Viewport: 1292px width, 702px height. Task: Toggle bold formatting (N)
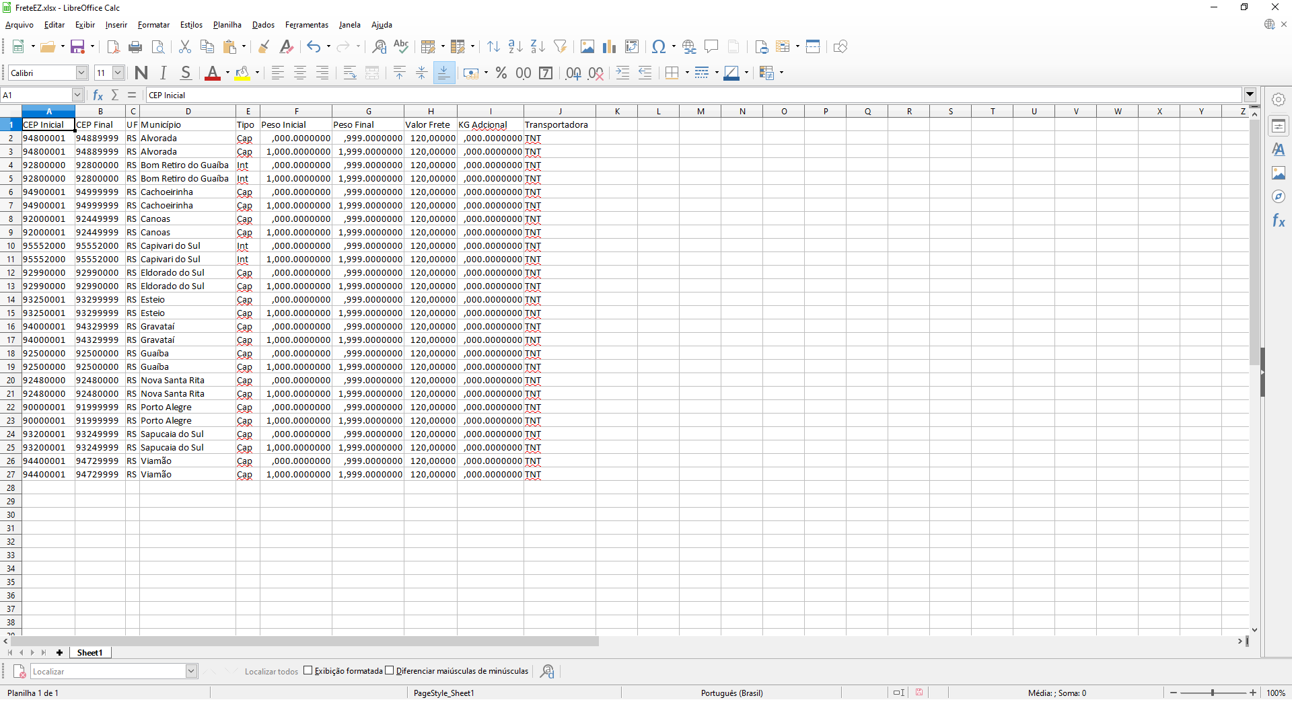[141, 73]
